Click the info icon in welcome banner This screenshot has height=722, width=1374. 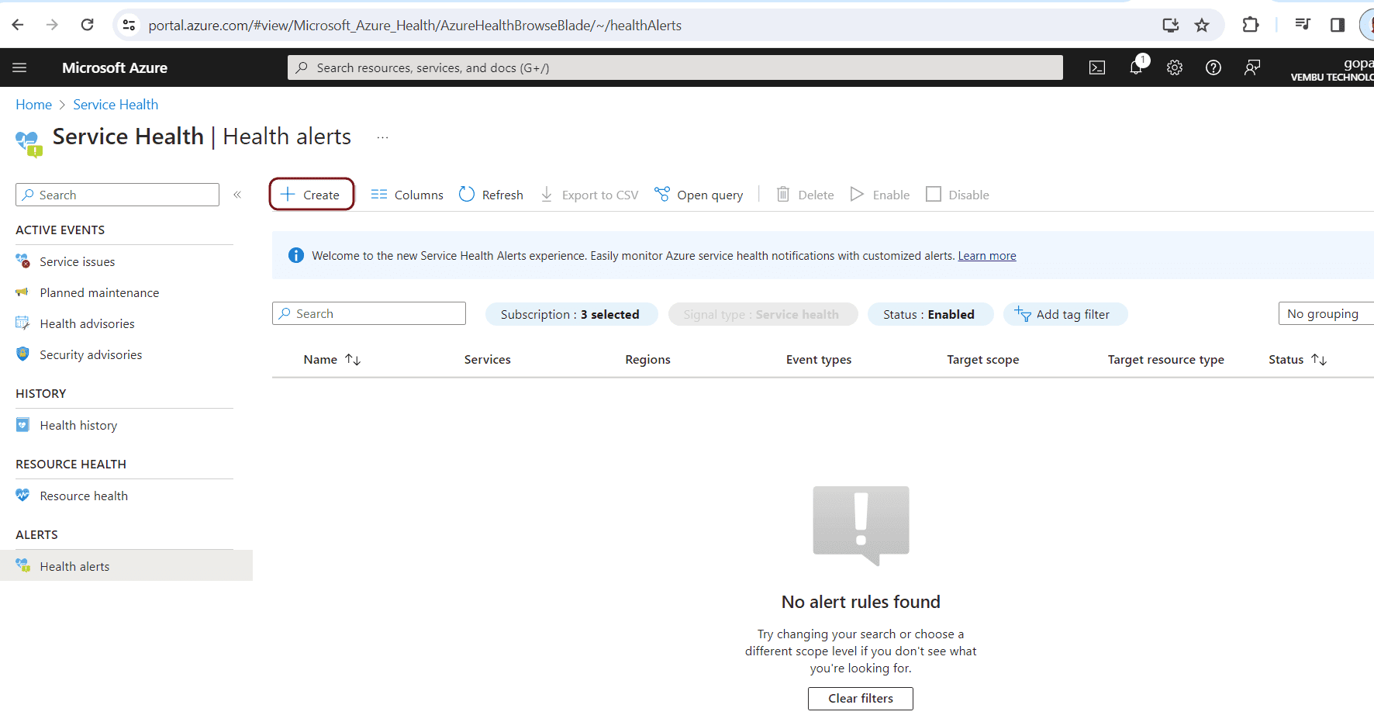point(296,255)
